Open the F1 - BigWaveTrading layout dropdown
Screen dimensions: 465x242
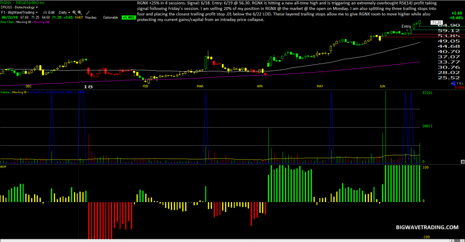tap(19, 12)
